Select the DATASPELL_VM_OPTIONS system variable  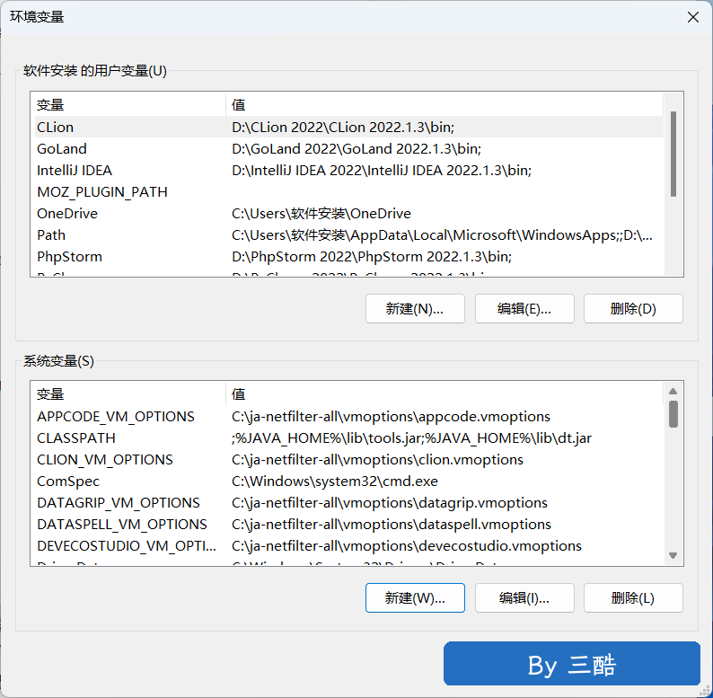click(x=348, y=525)
